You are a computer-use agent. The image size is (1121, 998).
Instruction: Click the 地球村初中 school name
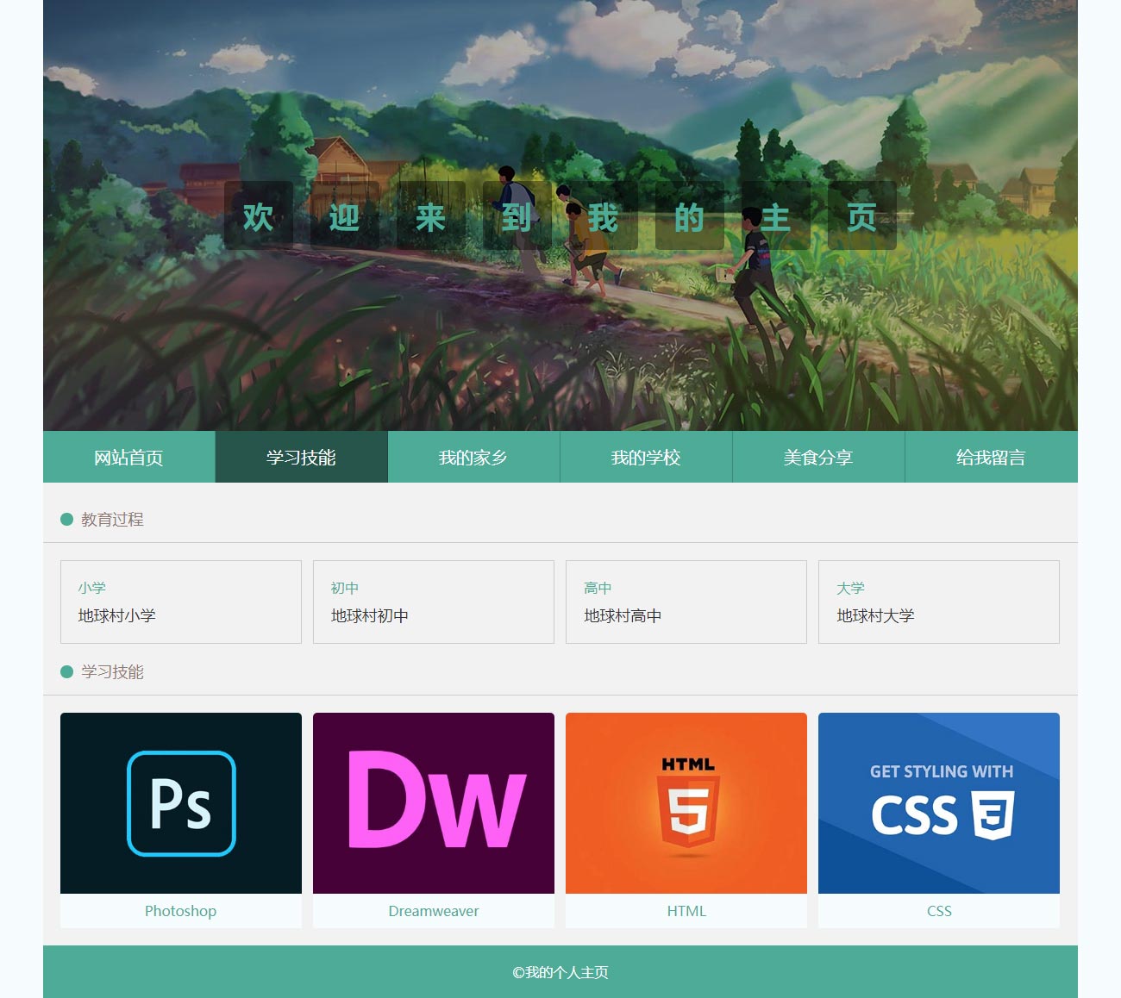point(370,615)
